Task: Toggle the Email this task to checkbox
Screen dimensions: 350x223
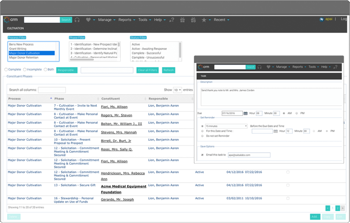Action: (202, 155)
